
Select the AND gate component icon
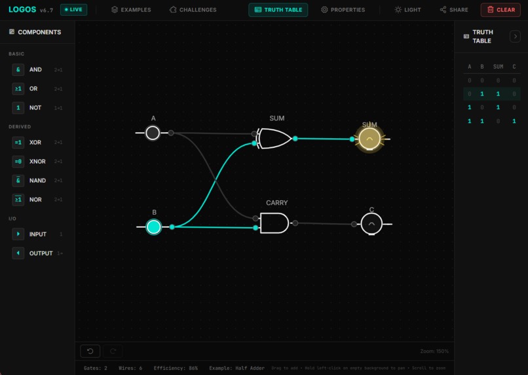click(x=18, y=69)
